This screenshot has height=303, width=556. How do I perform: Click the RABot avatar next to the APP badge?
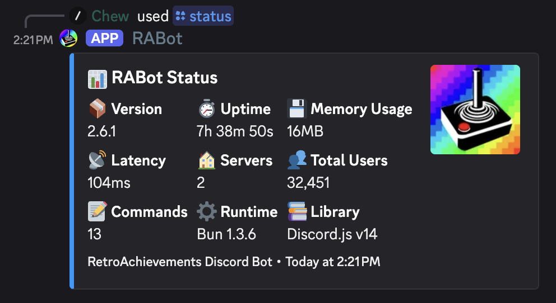coord(68,38)
